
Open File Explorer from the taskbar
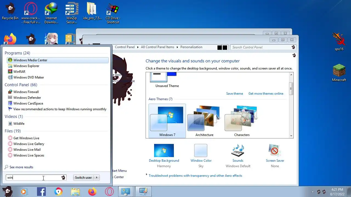click(75, 192)
